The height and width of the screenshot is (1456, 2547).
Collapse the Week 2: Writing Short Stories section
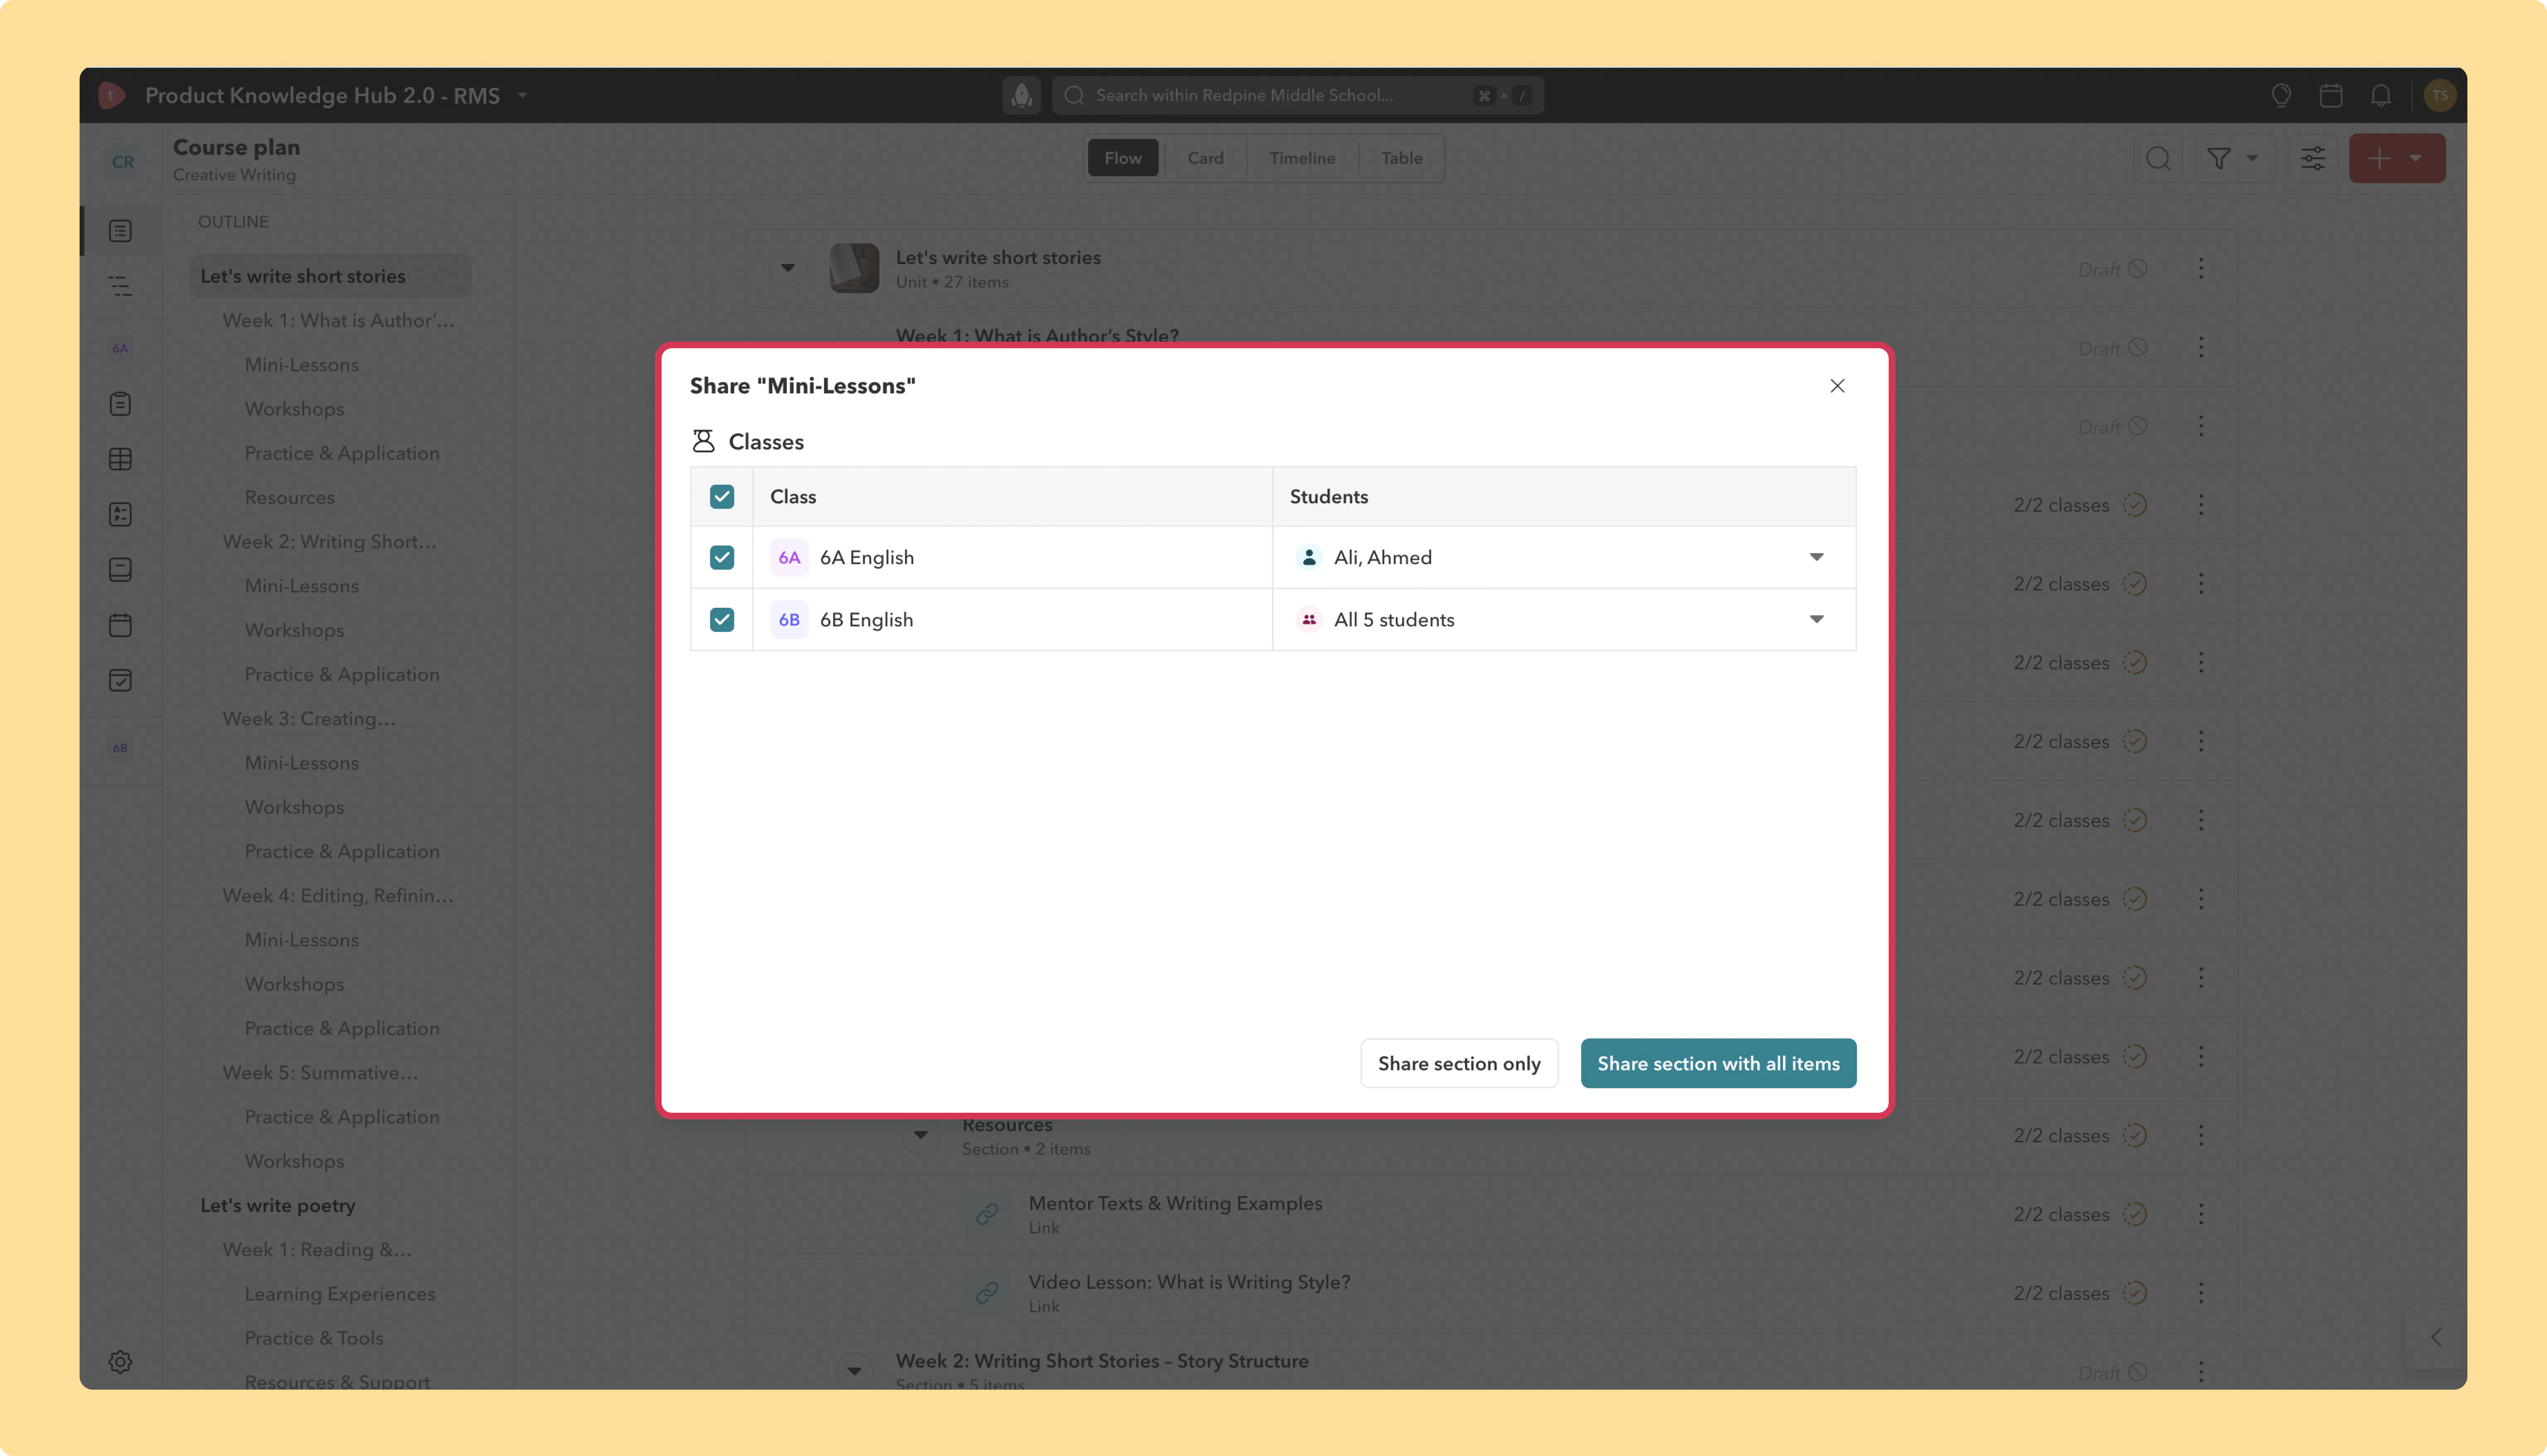[x=854, y=1371]
